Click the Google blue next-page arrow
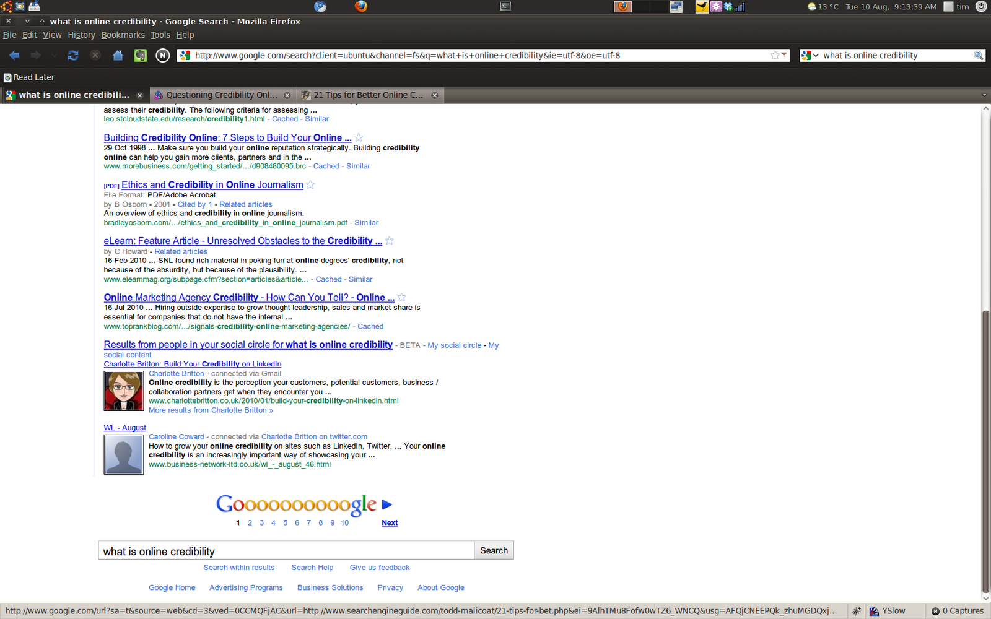The width and height of the screenshot is (991, 619). pos(387,504)
